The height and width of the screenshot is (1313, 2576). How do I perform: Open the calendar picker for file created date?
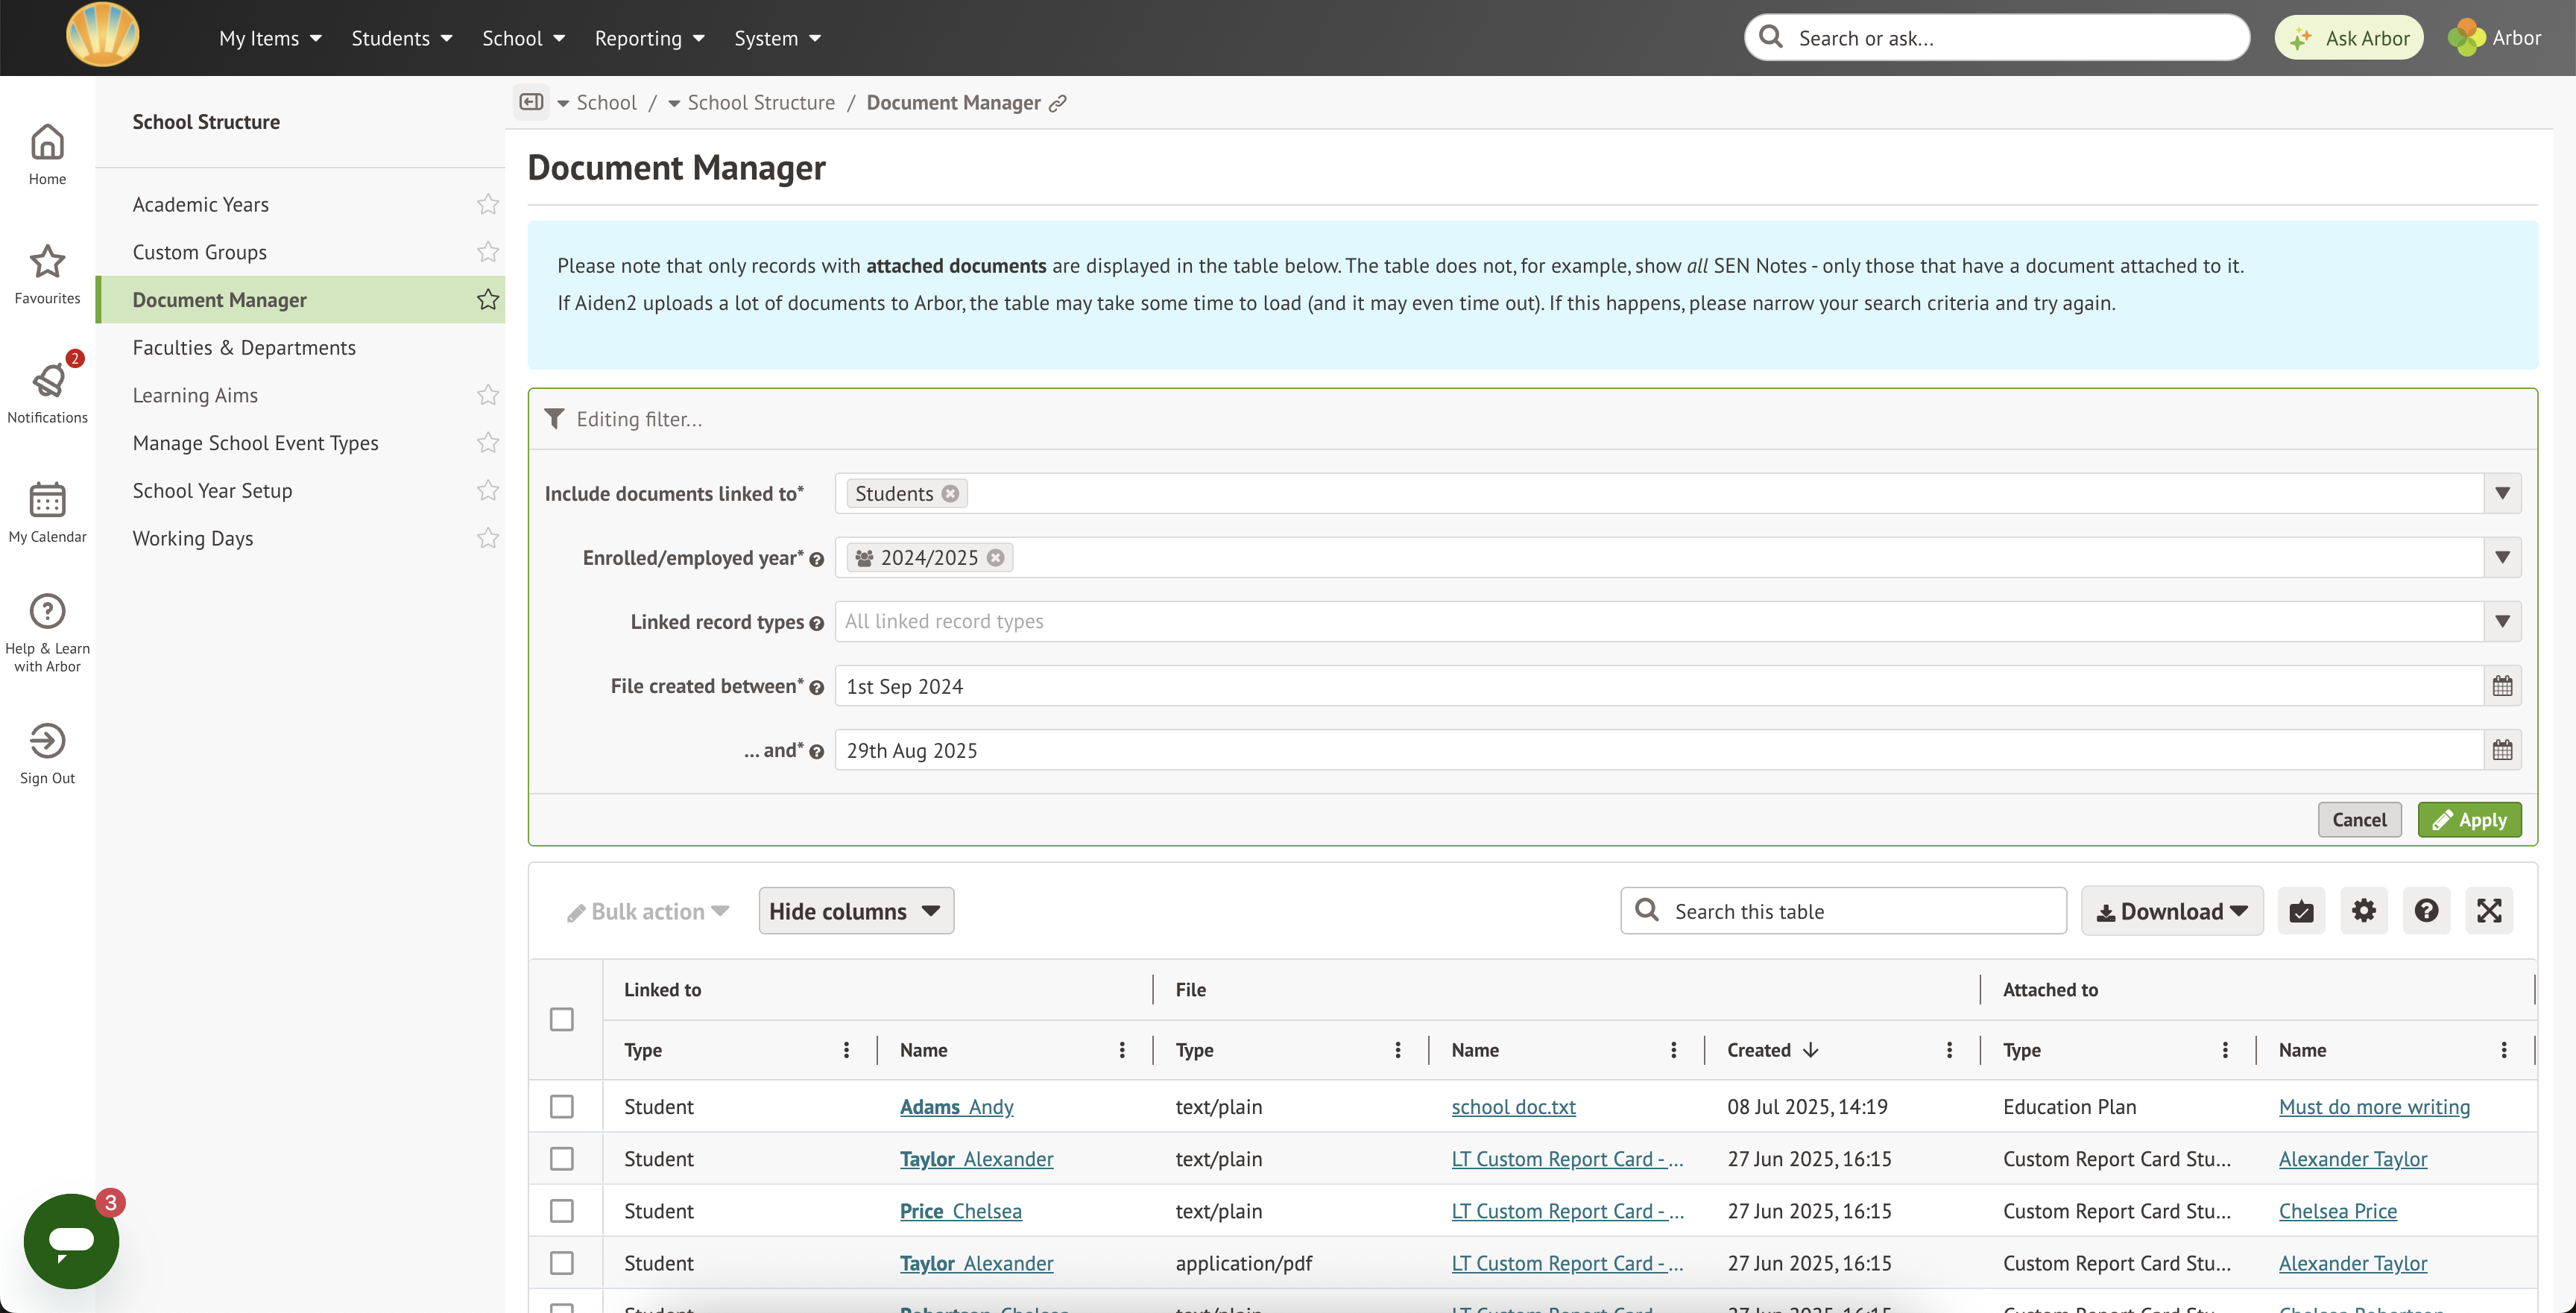[x=2504, y=686]
